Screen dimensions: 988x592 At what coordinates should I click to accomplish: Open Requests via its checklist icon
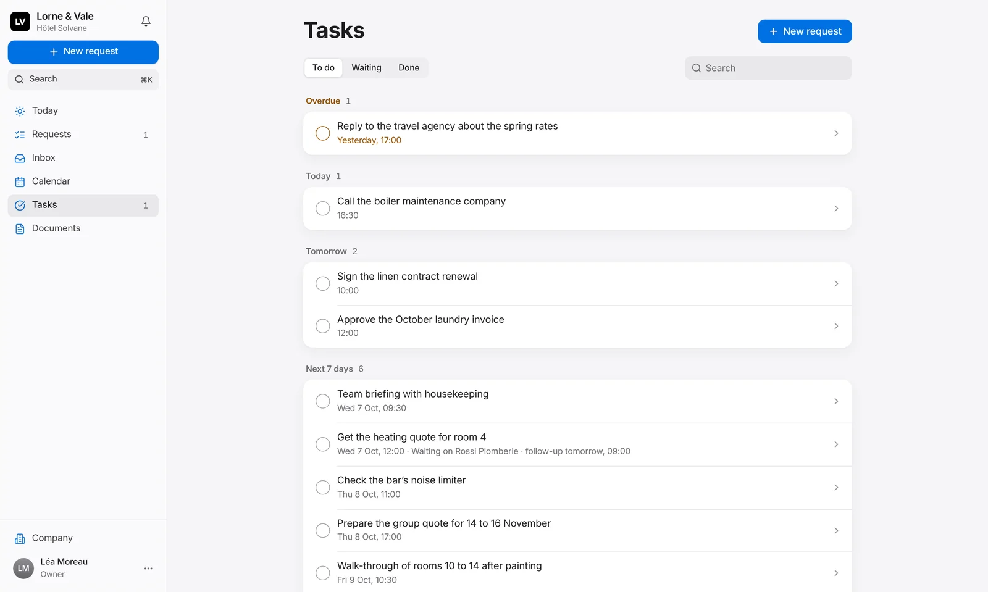tap(20, 135)
